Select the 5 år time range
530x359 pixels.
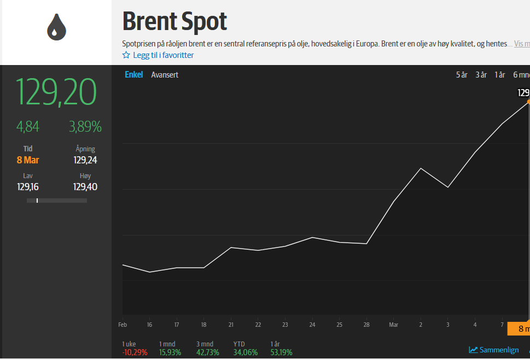click(x=462, y=75)
